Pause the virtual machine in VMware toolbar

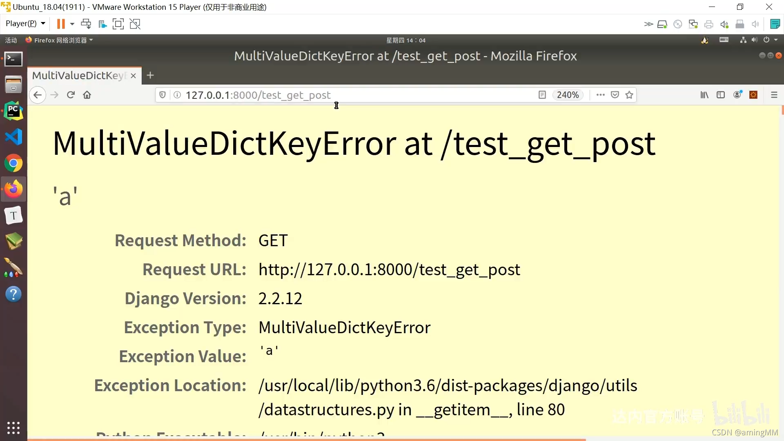[x=61, y=24]
